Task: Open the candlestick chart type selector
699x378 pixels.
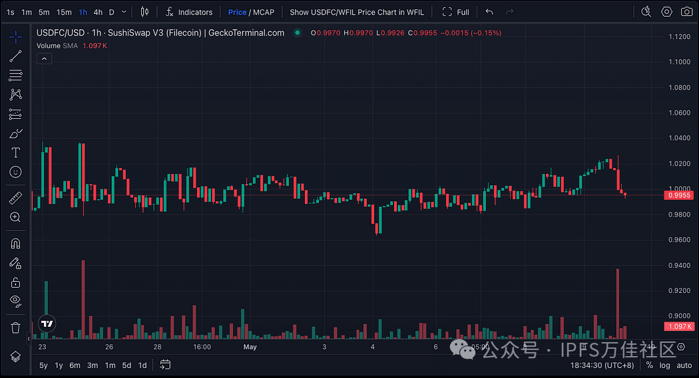Action: coord(144,12)
